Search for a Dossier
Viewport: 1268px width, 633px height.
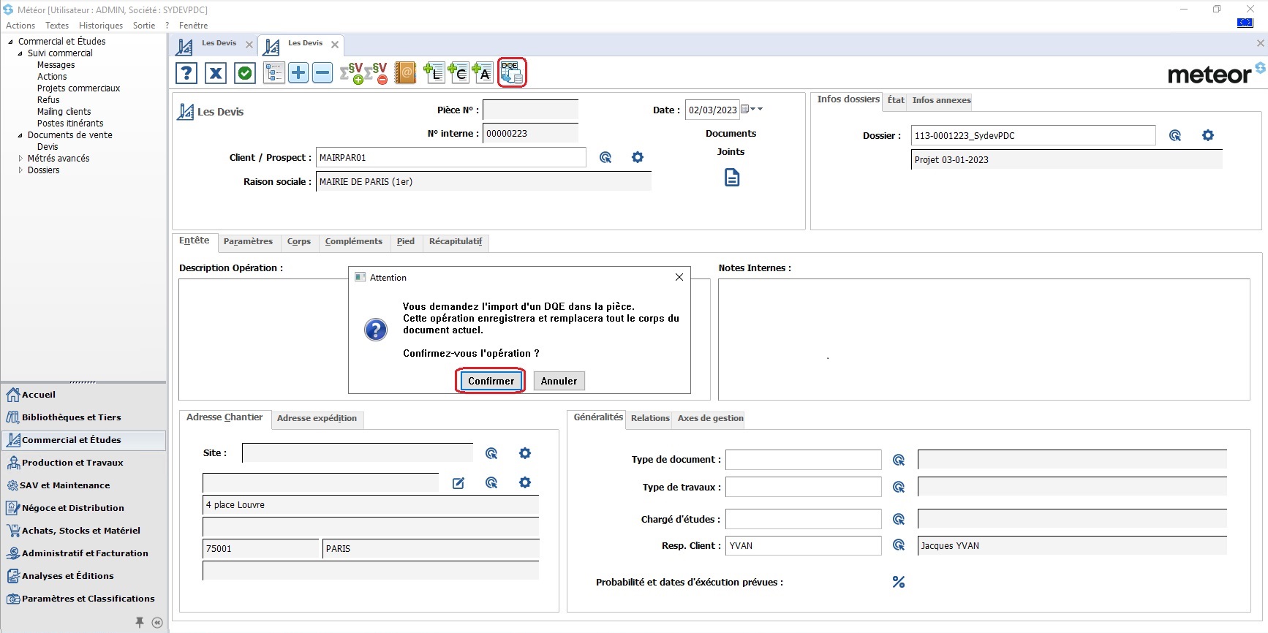tap(1175, 135)
